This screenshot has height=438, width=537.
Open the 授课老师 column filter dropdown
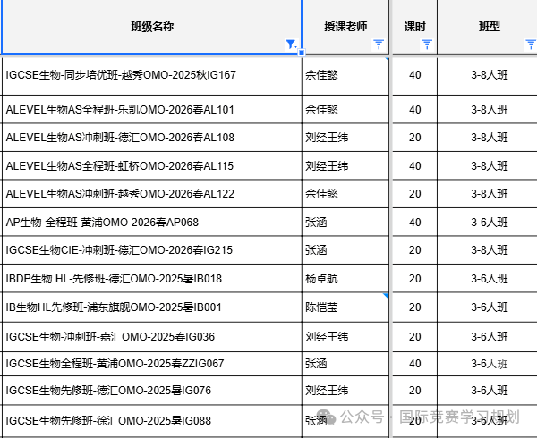(x=379, y=44)
